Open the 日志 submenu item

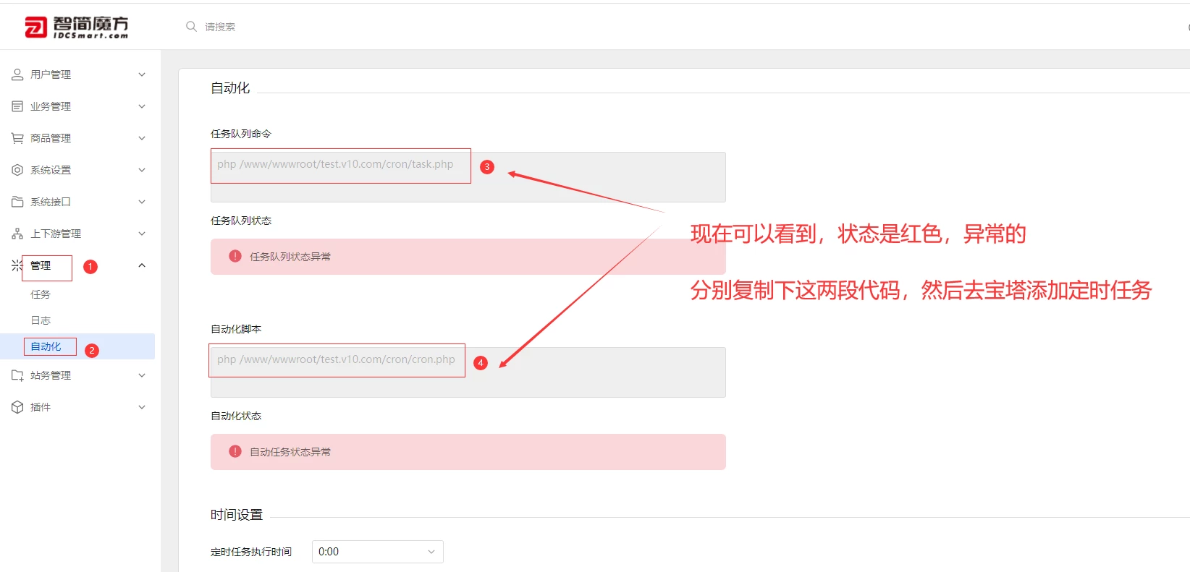[41, 320]
